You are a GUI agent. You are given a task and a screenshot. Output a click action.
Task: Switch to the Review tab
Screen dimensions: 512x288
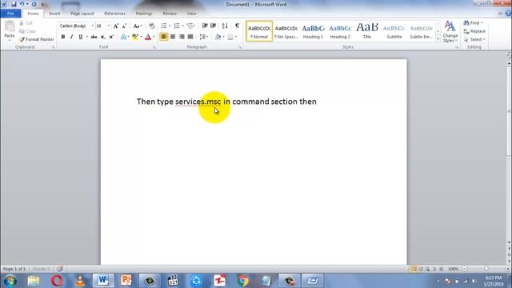point(170,14)
